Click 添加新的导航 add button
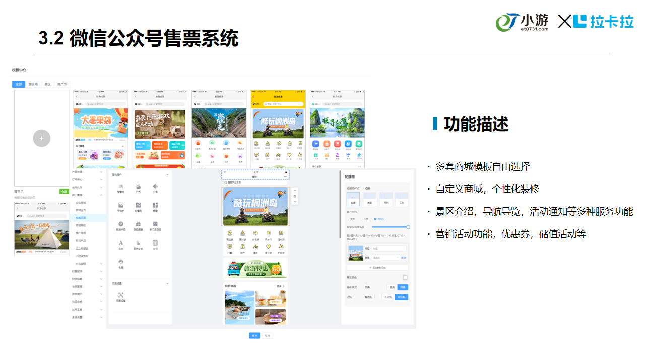The image size is (645, 363). (377, 268)
